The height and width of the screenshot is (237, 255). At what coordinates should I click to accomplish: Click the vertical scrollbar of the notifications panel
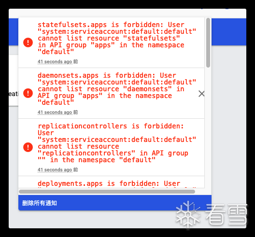(x=208, y=42)
